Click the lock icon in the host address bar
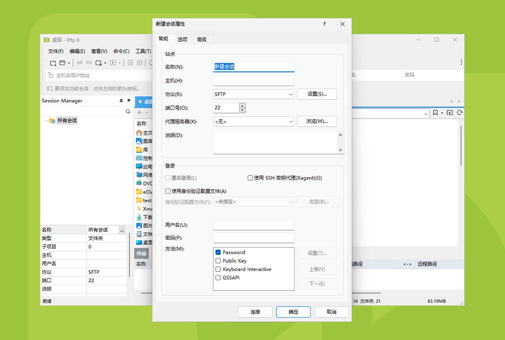The width and height of the screenshot is (505, 340). point(50,75)
